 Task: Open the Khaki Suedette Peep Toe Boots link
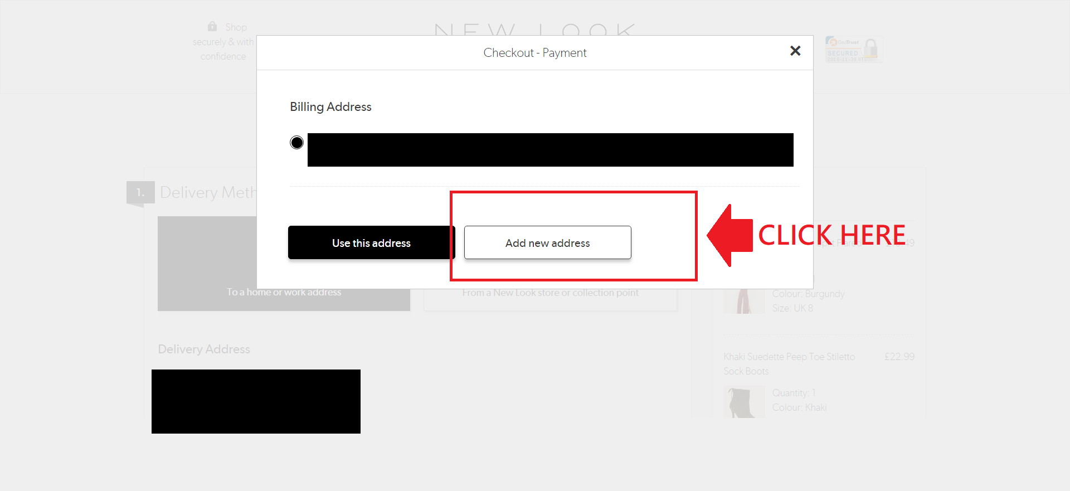pos(789,363)
